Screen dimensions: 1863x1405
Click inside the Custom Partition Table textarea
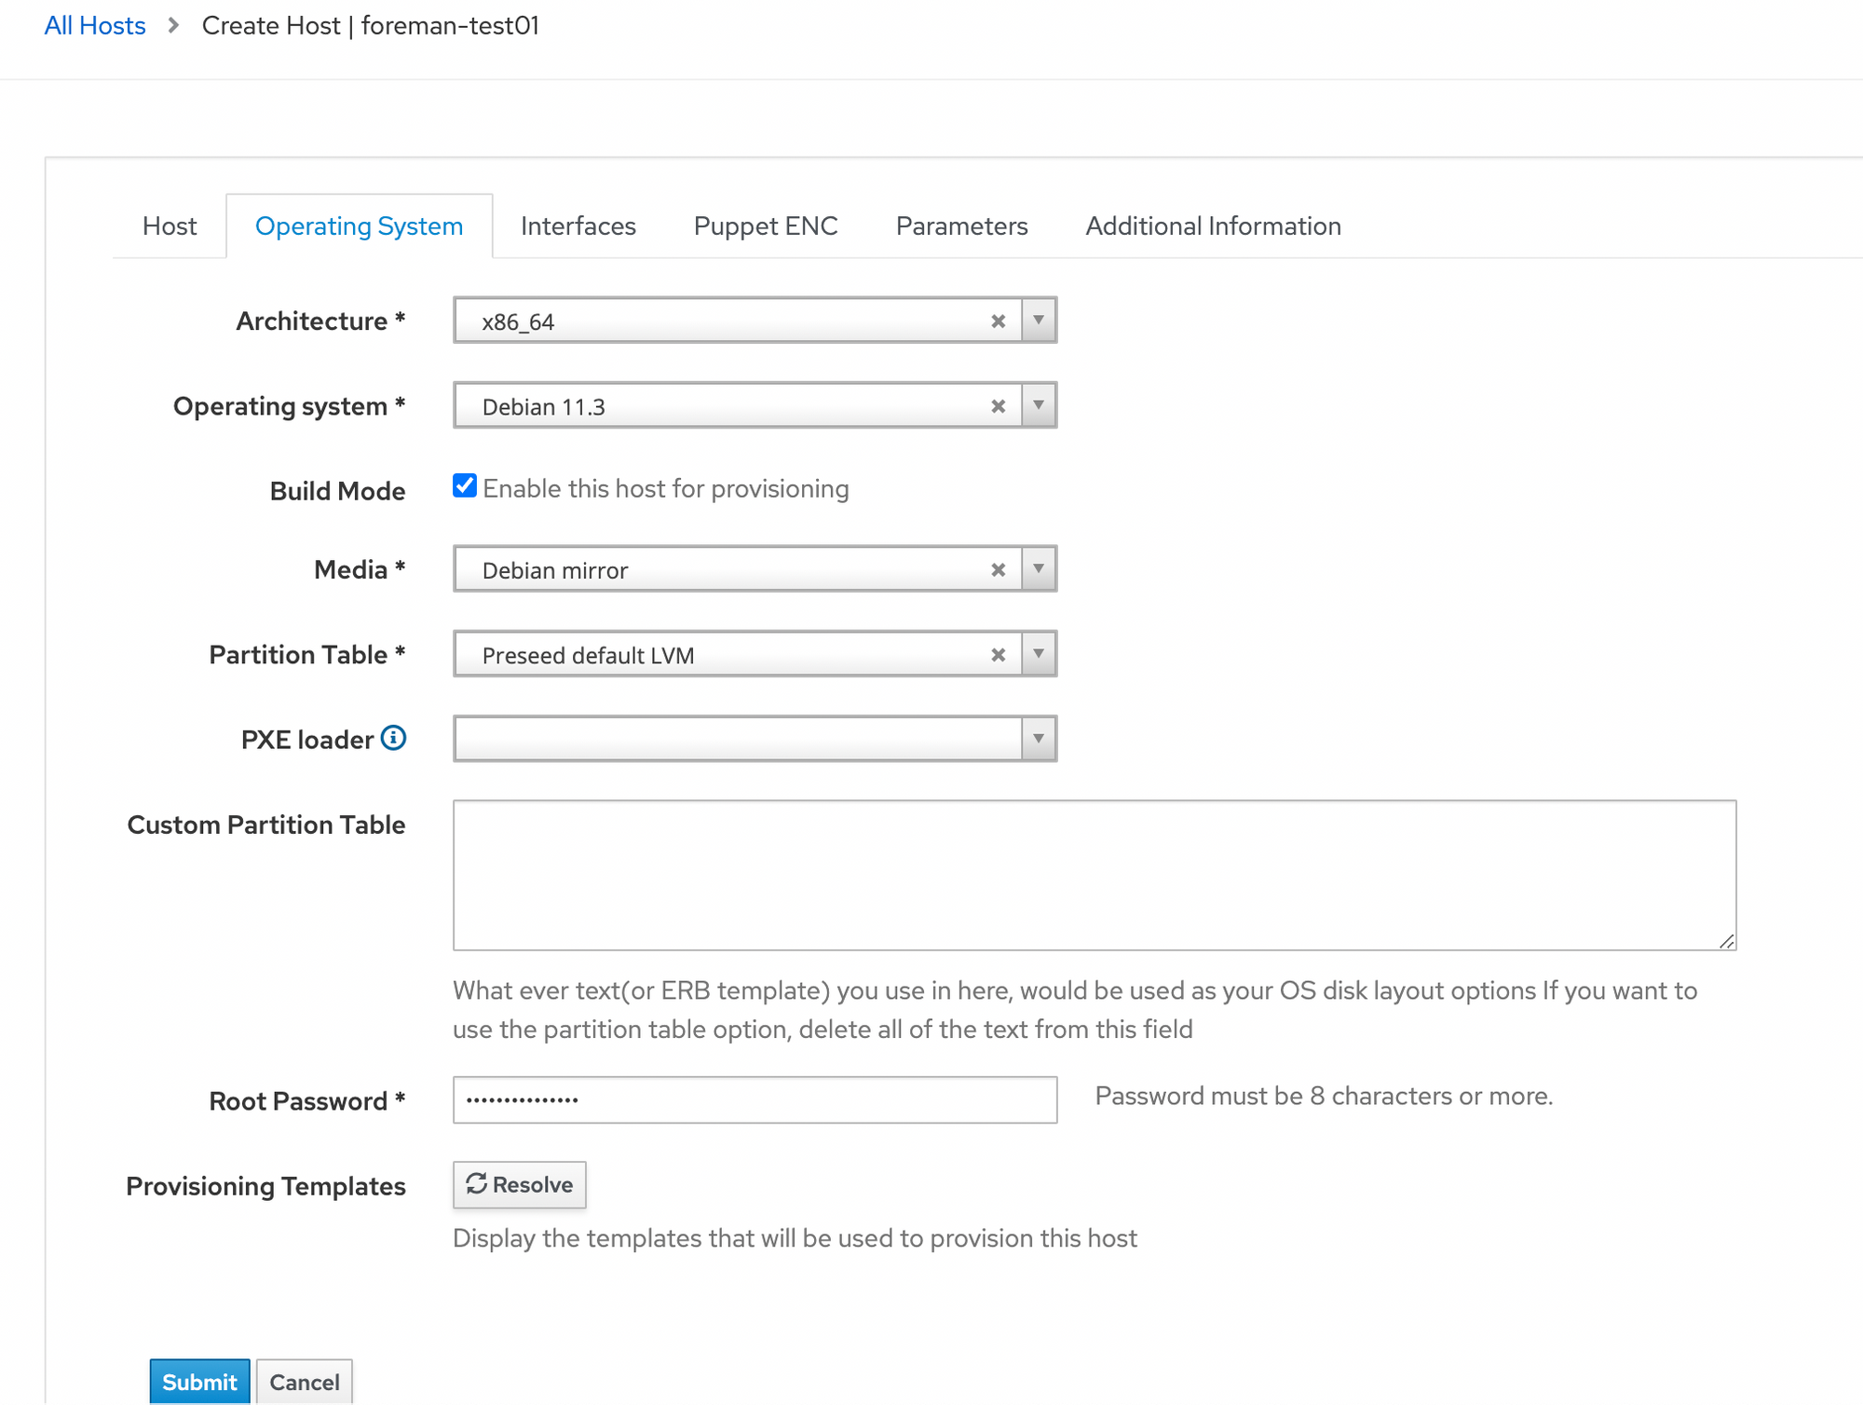(x=1094, y=875)
